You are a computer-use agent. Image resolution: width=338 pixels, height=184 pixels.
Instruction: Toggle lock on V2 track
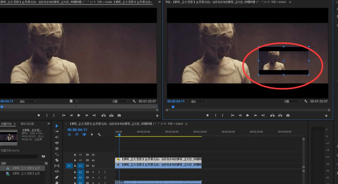click(x=75, y=160)
